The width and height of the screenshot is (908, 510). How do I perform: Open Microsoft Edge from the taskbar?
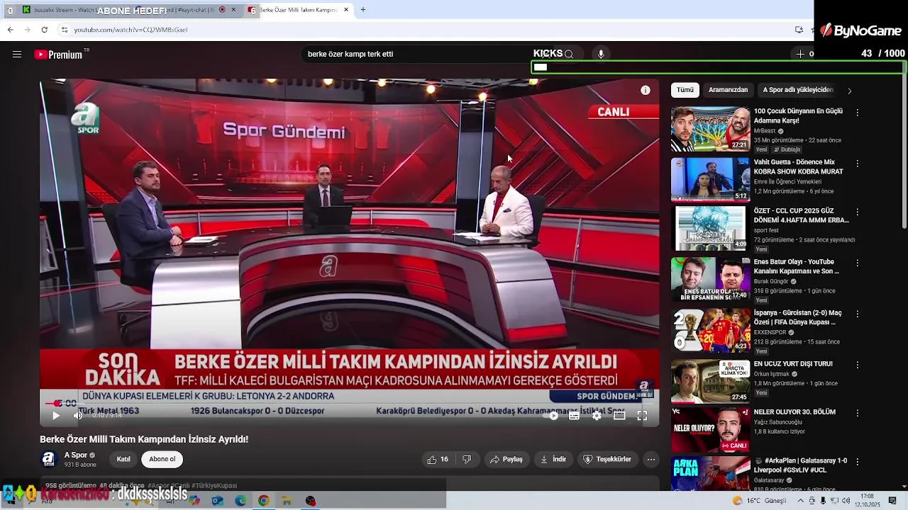coord(240,501)
